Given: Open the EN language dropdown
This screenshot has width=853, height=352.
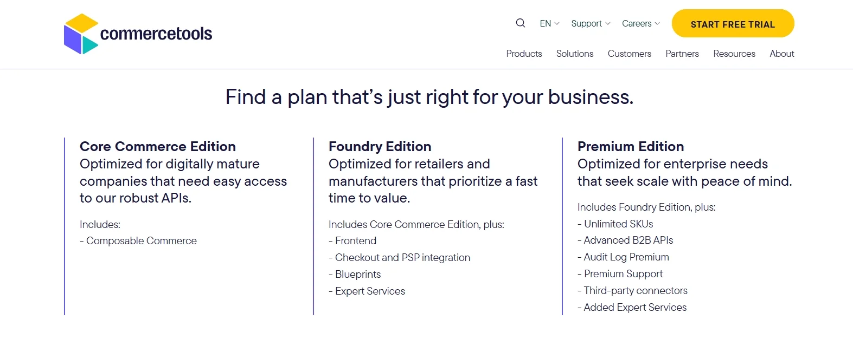Looking at the screenshot, I should coord(549,23).
